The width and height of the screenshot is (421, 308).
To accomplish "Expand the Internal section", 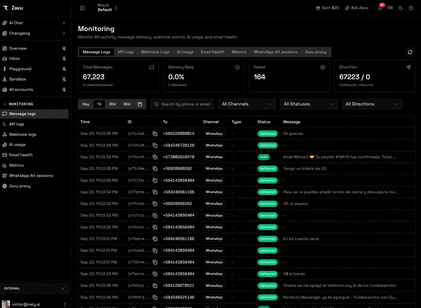I will 34,289.
